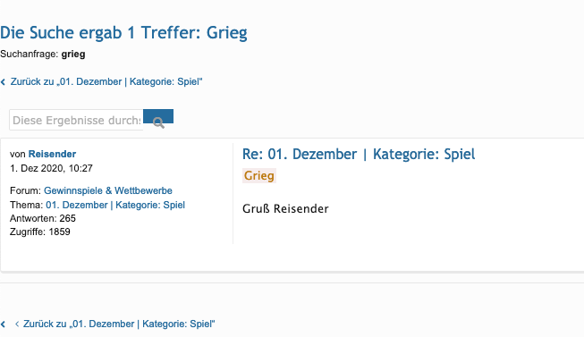Open the 'Die Suche ergab 1 Treffer: Grieg' heading
The height and width of the screenshot is (337, 584).
pyautogui.click(x=123, y=33)
